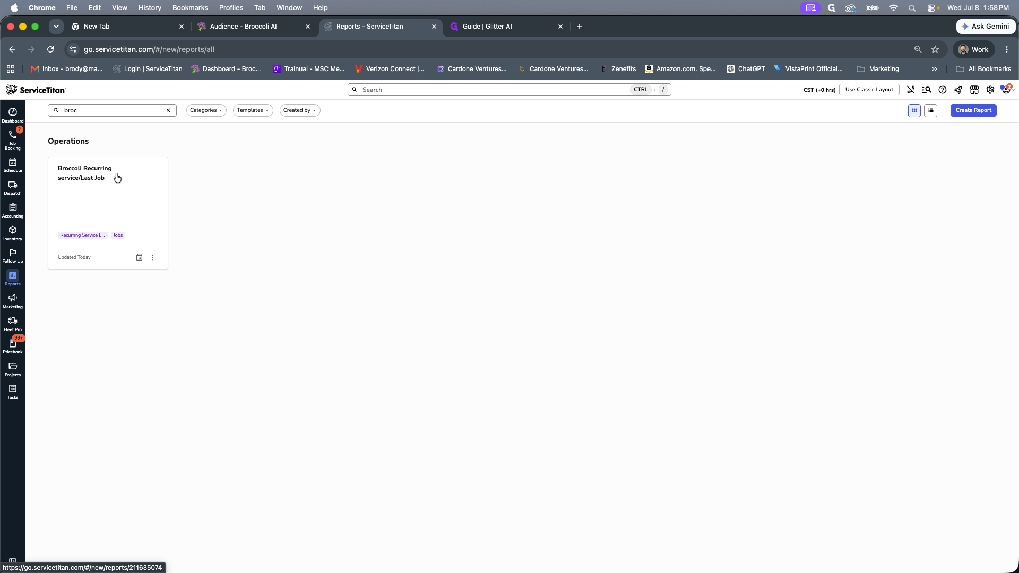Select Reports in the sidebar
Viewport: 1019px width, 573px height.
pyautogui.click(x=13, y=279)
